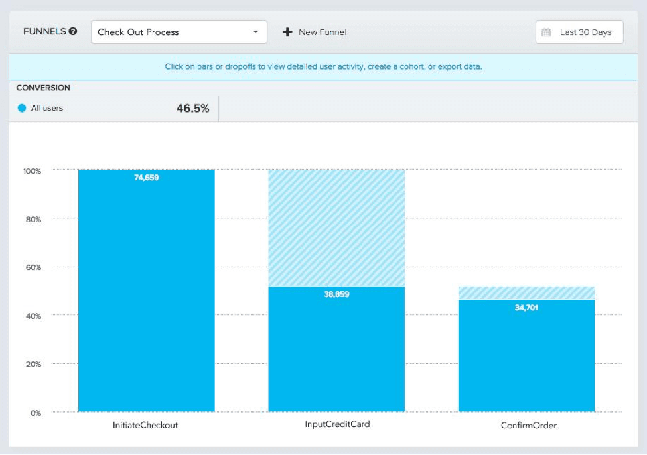This screenshot has width=647, height=455.
Task: Select the solid InitiateCheckout bar
Action: 146,298
